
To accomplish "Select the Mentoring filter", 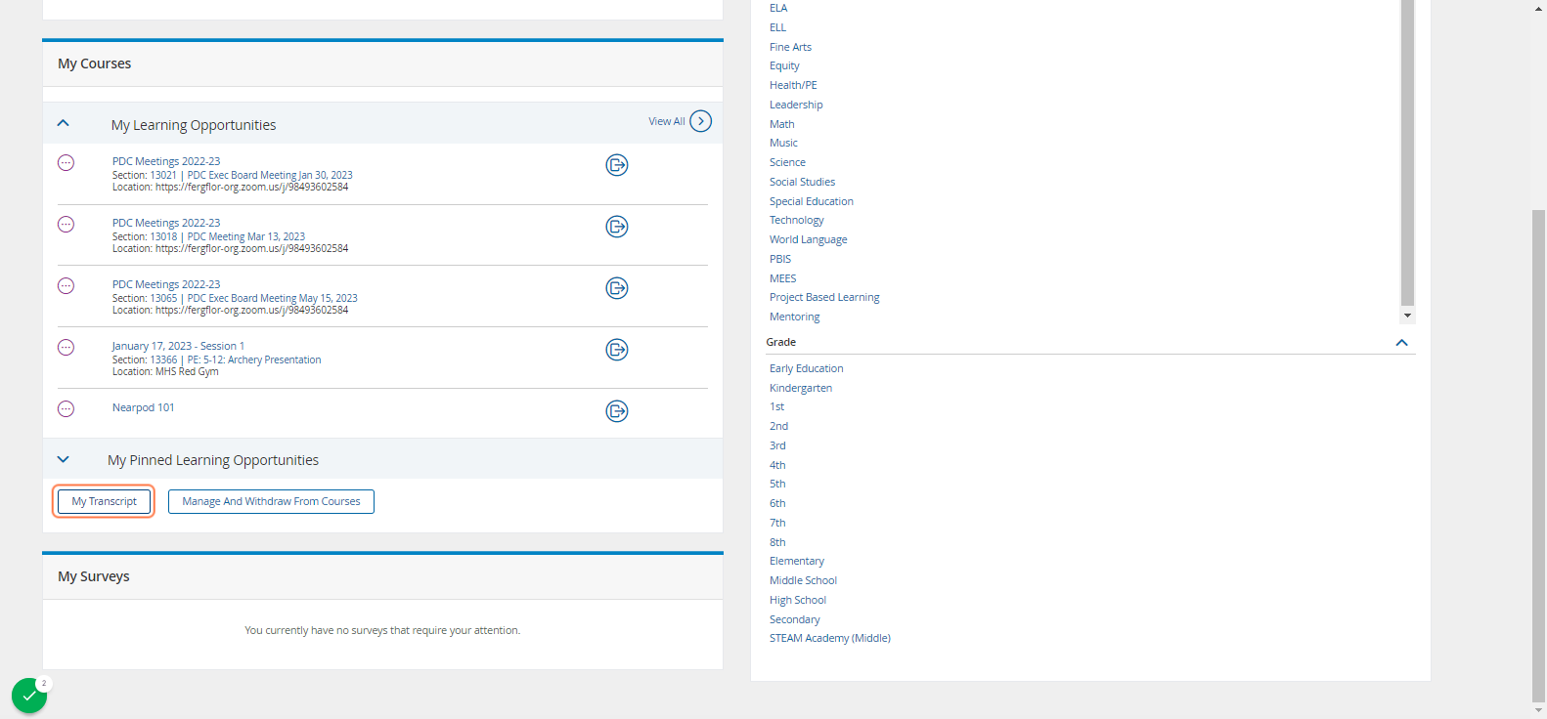I will point(795,317).
